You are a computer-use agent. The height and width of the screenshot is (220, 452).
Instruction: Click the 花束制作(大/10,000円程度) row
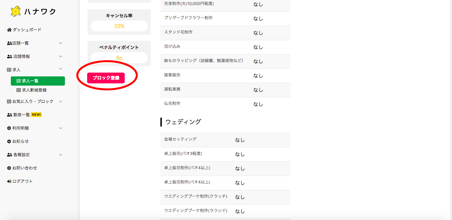(225, 4)
